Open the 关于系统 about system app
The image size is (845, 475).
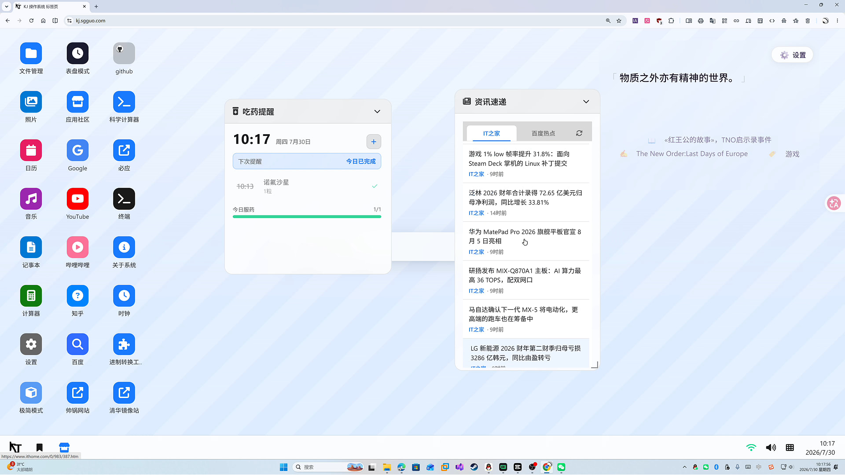tap(124, 247)
